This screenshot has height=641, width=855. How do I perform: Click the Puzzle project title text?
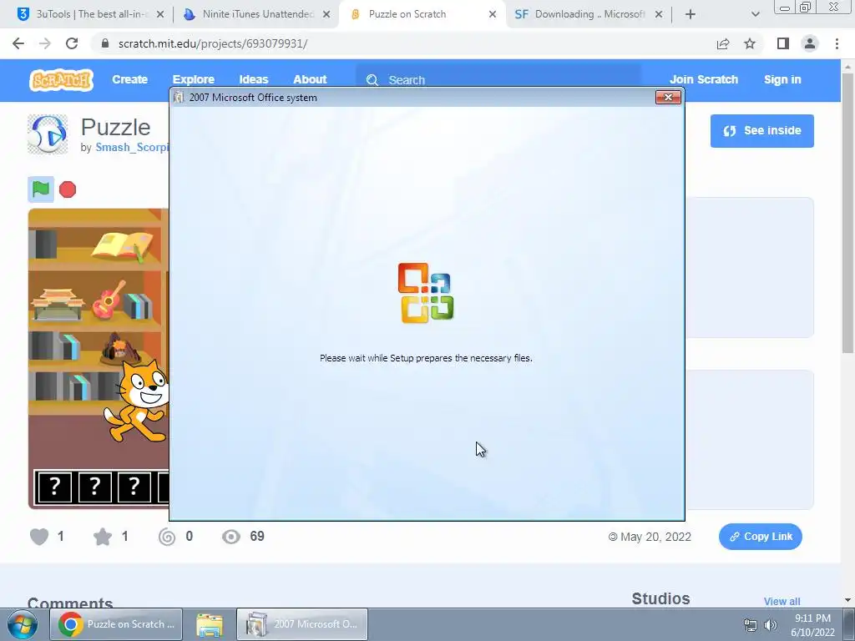coord(115,128)
